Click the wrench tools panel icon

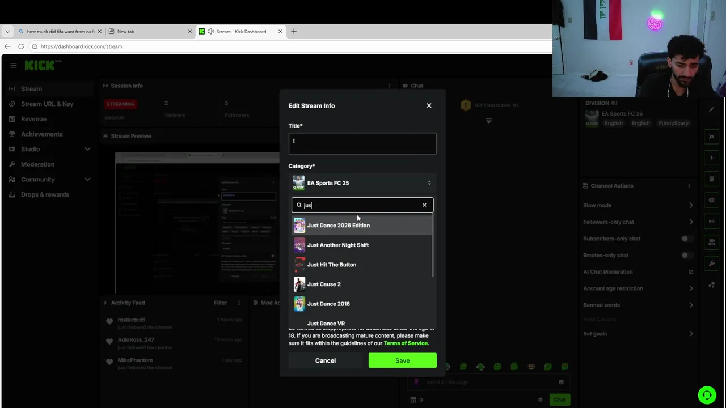click(x=711, y=263)
